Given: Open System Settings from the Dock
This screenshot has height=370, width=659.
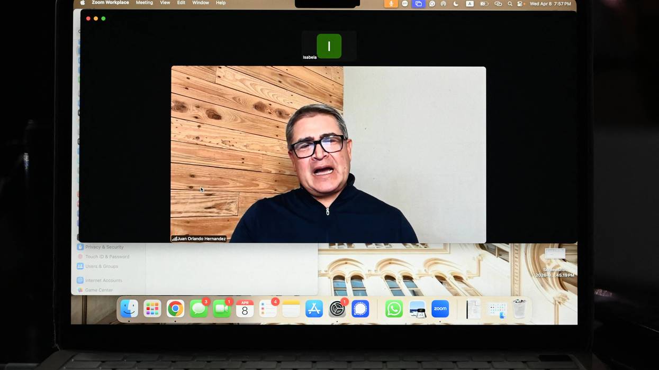Looking at the screenshot, I should 337,309.
